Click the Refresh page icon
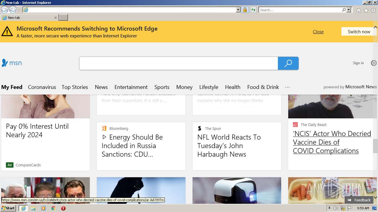378x212 pixels. (253, 10)
